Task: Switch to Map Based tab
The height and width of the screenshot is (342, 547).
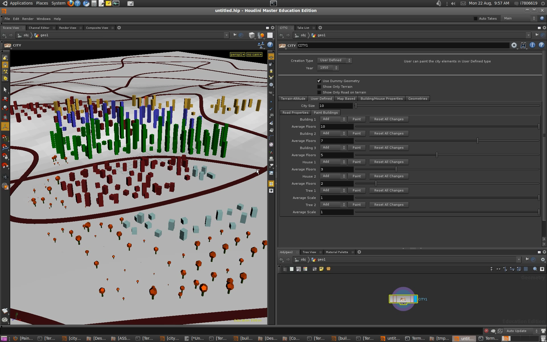Action: point(346,99)
